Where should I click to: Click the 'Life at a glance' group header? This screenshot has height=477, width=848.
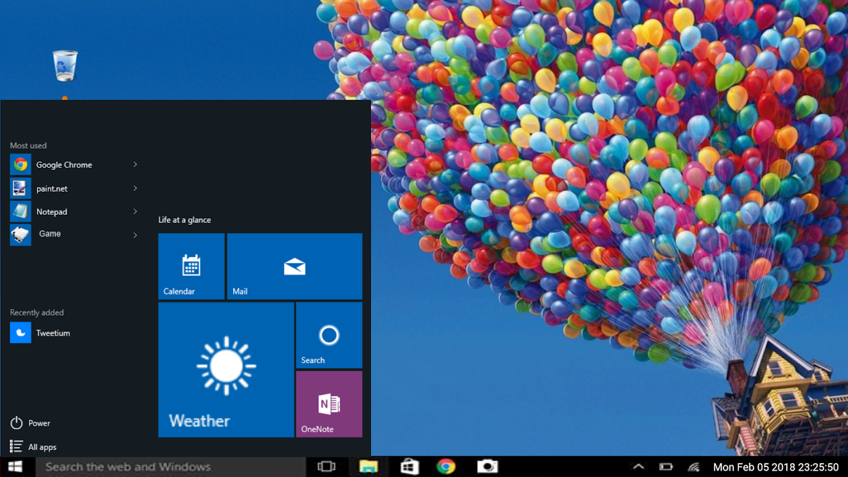(184, 220)
